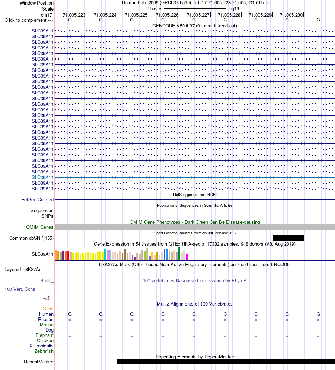The width and height of the screenshot is (335, 370).
Task: Click the 'Click to complement -->' label
Action: tap(29, 20)
